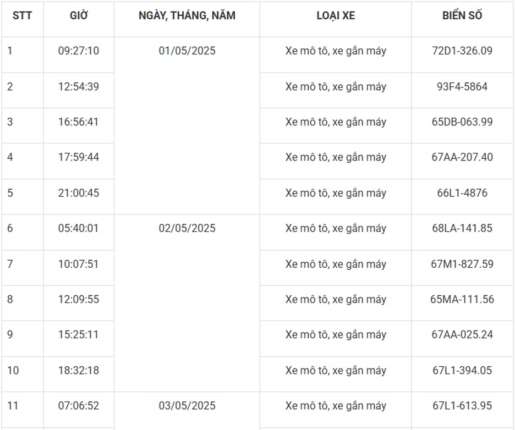
Task: Click the time 12:54:39
Action: point(79,87)
